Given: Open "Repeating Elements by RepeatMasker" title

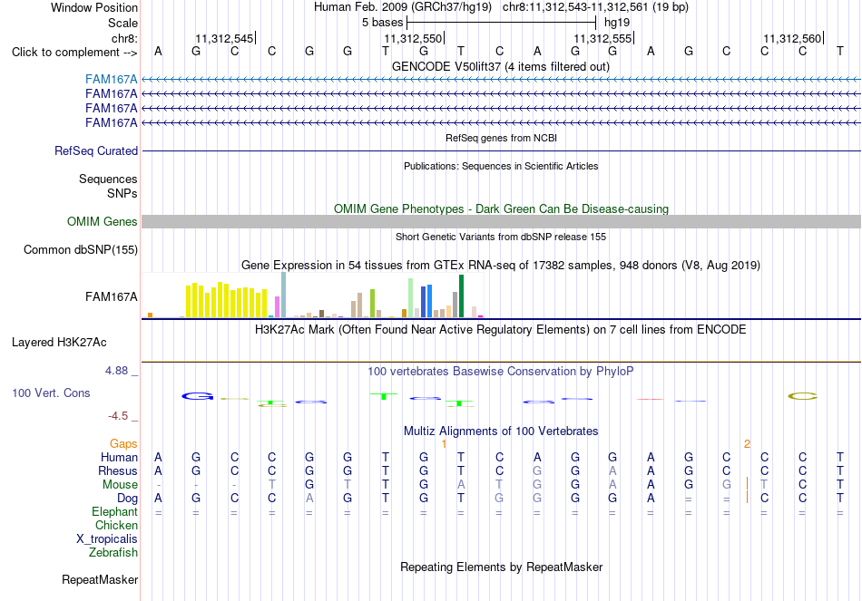Looking at the screenshot, I should [x=501, y=567].
